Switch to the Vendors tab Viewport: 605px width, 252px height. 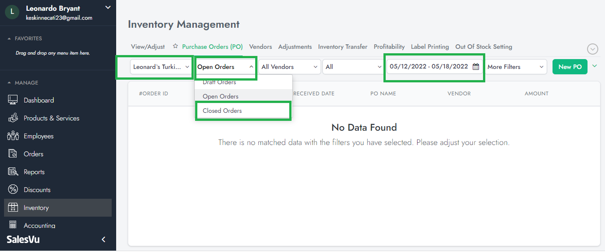click(x=260, y=47)
